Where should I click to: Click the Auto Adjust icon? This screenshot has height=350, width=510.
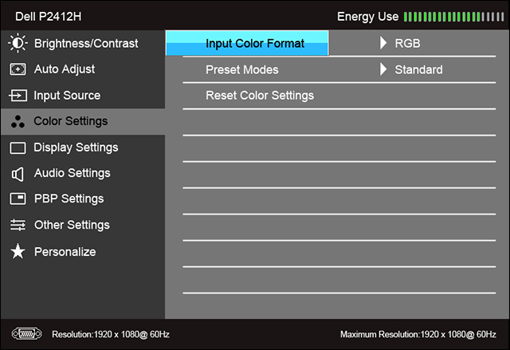18,69
